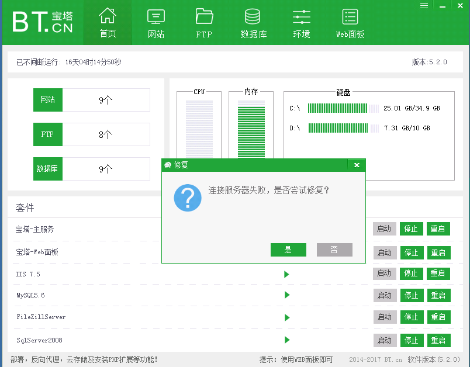Open the hamburger menu icon in title bar
The width and height of the screenshot is (470, 367).
click(x=424, y=5)
